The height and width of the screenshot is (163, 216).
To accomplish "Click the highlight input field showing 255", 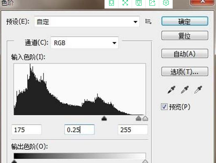I will 133,130.
